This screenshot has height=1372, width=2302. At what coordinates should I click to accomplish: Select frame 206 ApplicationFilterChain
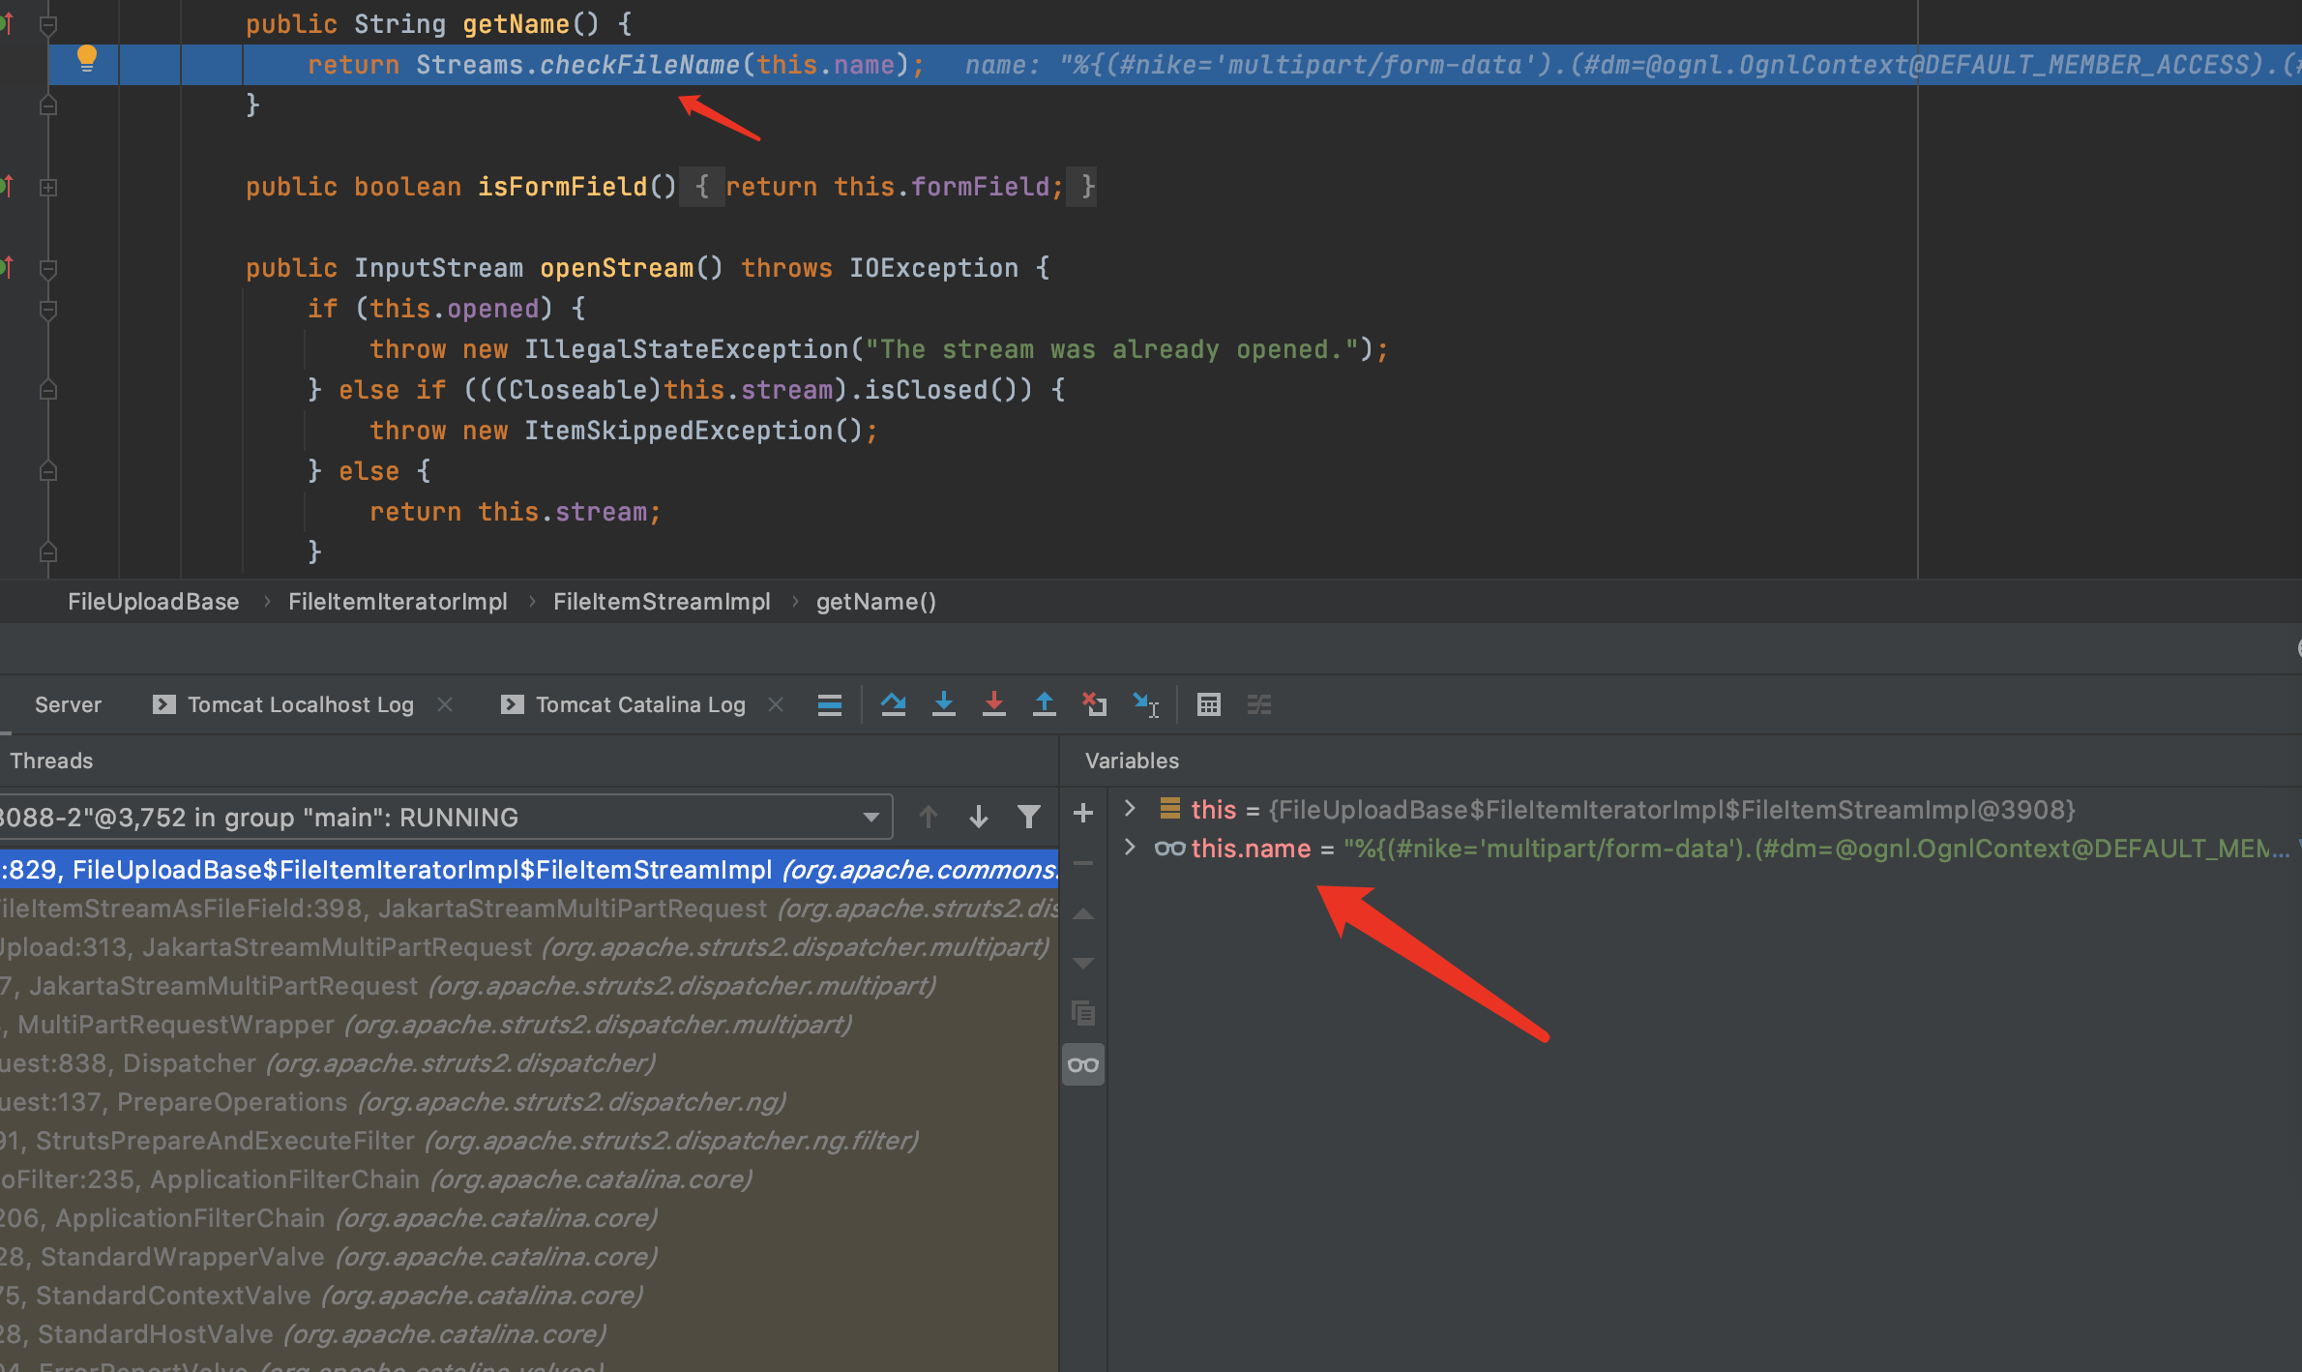pyautogui.click(x=529, y=1218)
